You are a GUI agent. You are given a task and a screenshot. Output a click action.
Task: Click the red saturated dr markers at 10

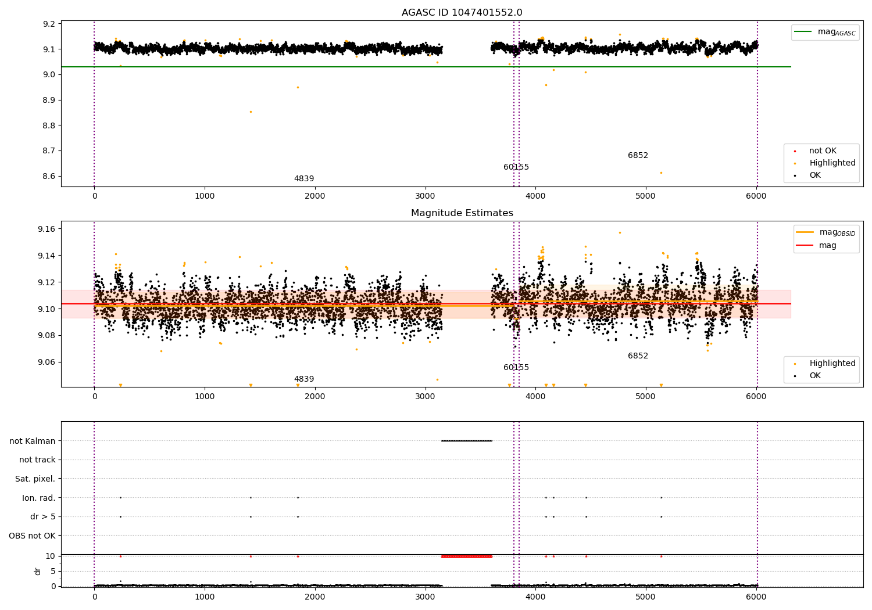tap(467, 556)
